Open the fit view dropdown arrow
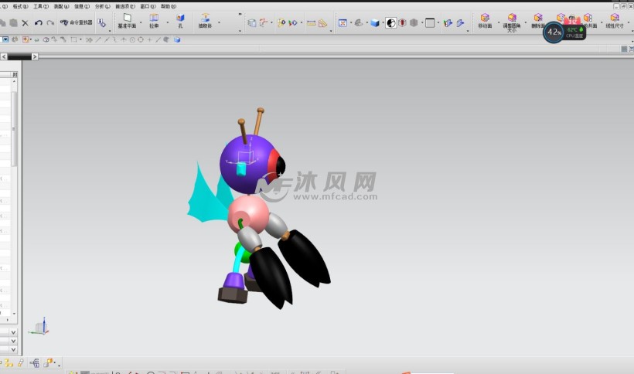The image size is (634, 374). click(350, 23)
